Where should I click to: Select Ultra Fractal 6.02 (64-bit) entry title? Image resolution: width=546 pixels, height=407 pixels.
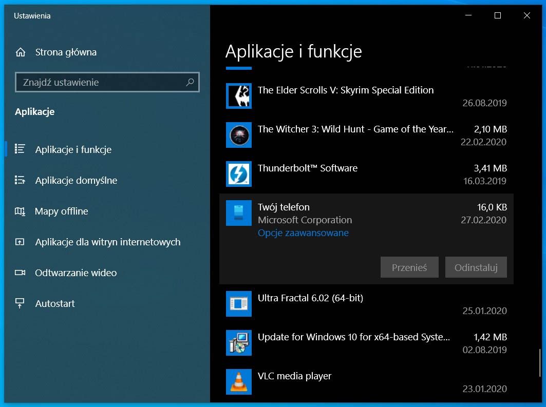click(311, 298)
